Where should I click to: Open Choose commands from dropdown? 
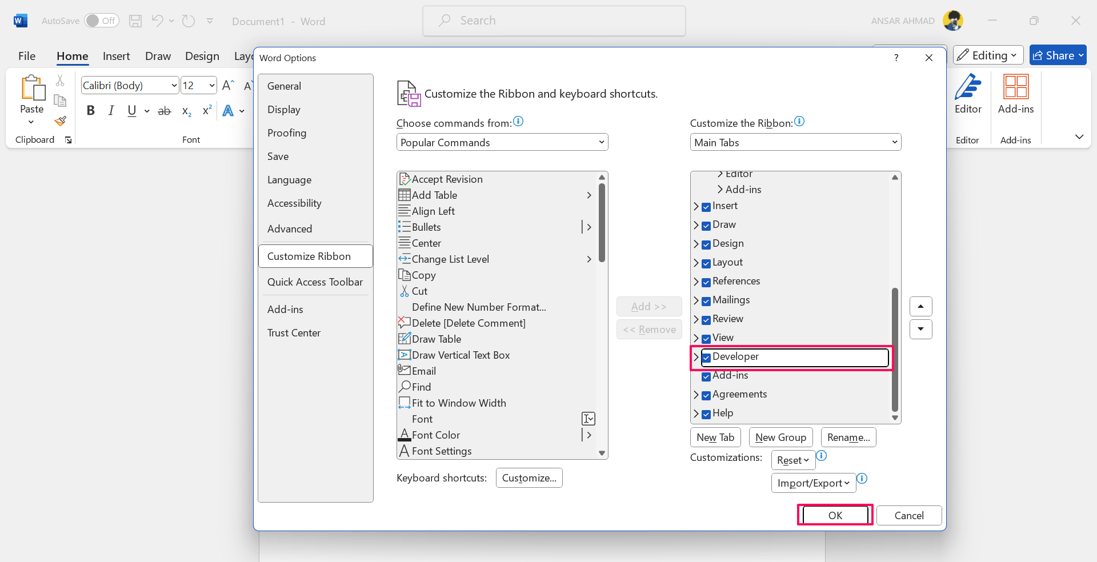tap(502, 142)
